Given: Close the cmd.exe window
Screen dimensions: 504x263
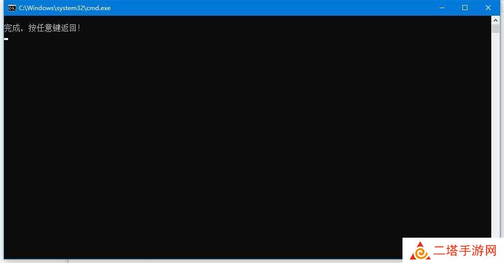Looking at the screenshot, I should pyautogui.click(x=488, y=8).
